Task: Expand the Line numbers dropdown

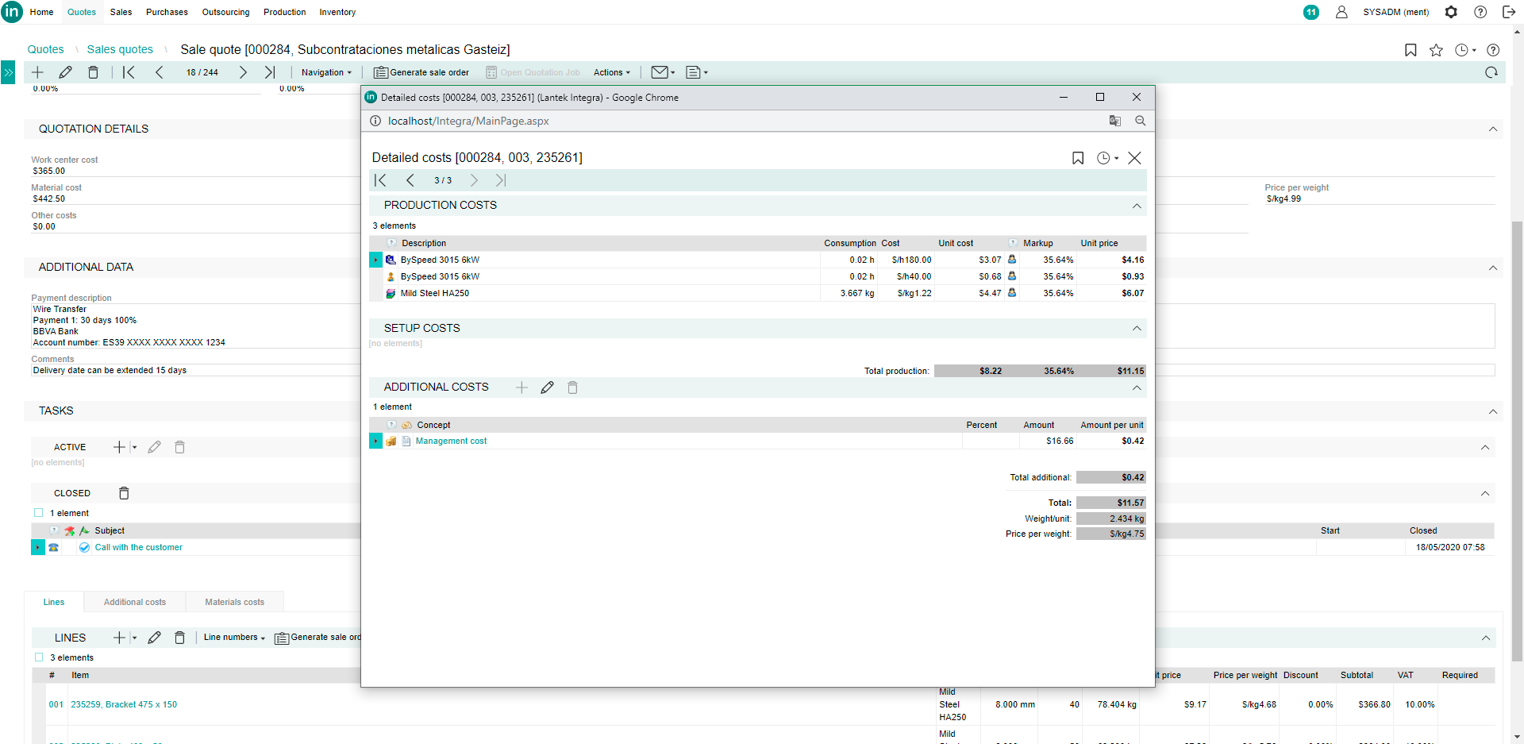Action: point(234,638)
